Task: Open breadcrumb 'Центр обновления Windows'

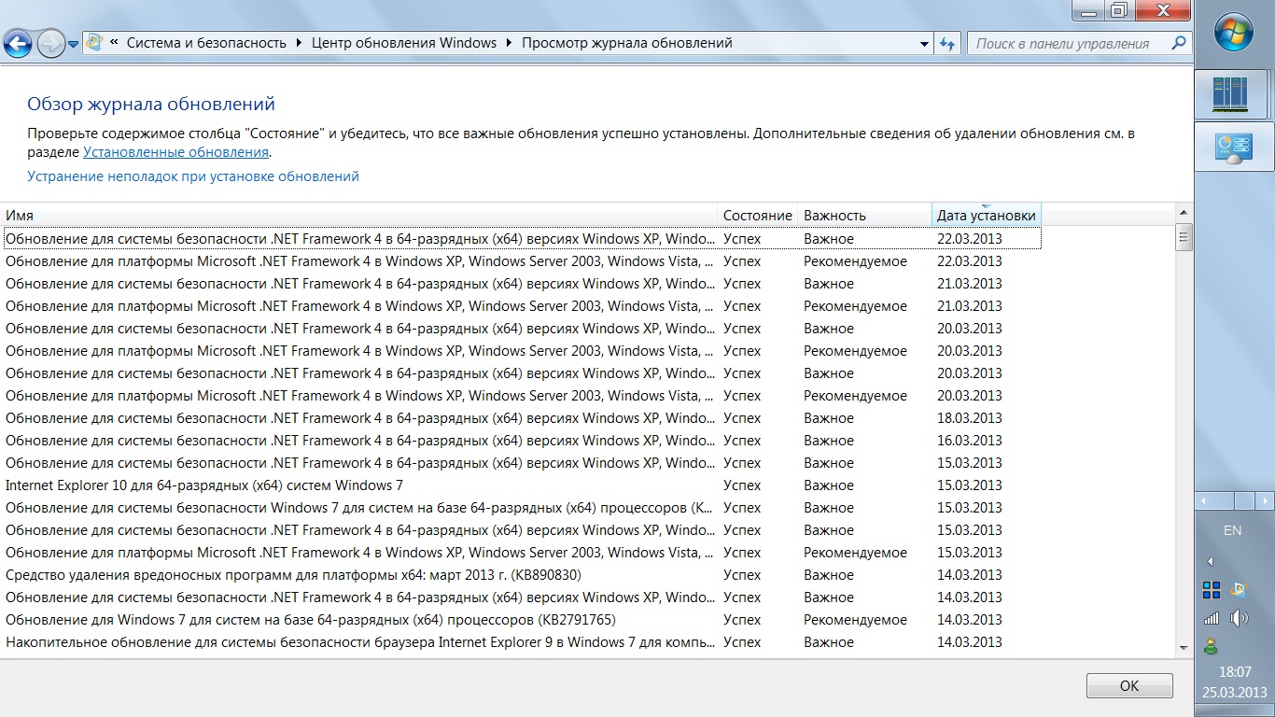Action: click(x=404, y=43)
